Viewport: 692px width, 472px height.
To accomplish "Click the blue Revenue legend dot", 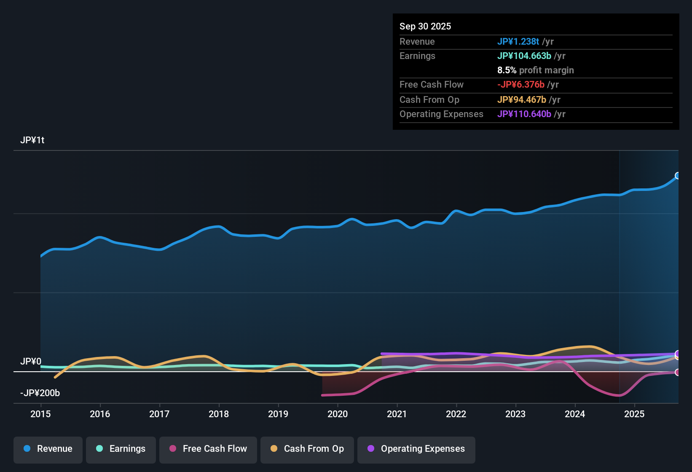I will point(27,449).
